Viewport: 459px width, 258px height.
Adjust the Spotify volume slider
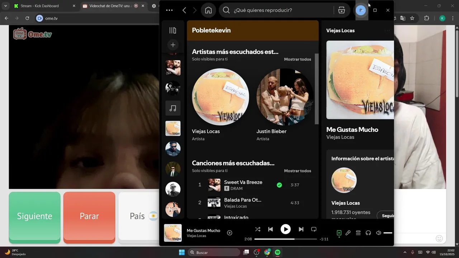(x=388, y=233)
